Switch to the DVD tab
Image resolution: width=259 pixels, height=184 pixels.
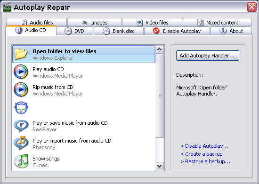pos(75,31)
